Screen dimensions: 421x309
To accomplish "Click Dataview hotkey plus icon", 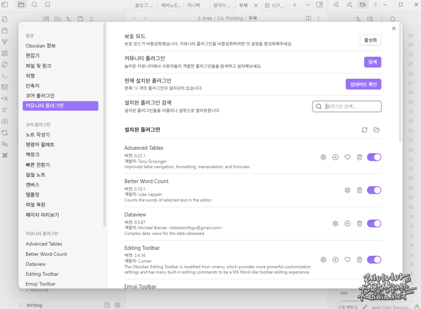I will coord(347,223).
